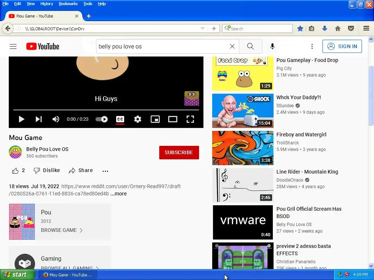The image size is (374, 280).
Task: Open YouTube settings three-dot menu
Action: [312, 46]
